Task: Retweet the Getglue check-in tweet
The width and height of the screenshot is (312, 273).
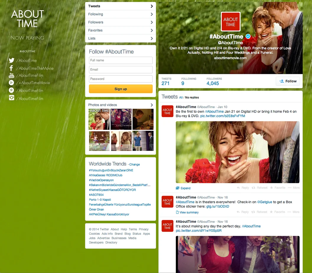Action: [259, 212]
